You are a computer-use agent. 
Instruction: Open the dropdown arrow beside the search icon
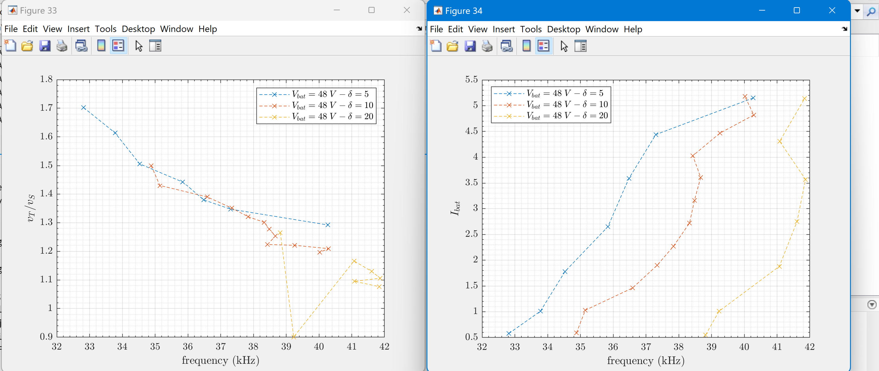coord(857,11)
